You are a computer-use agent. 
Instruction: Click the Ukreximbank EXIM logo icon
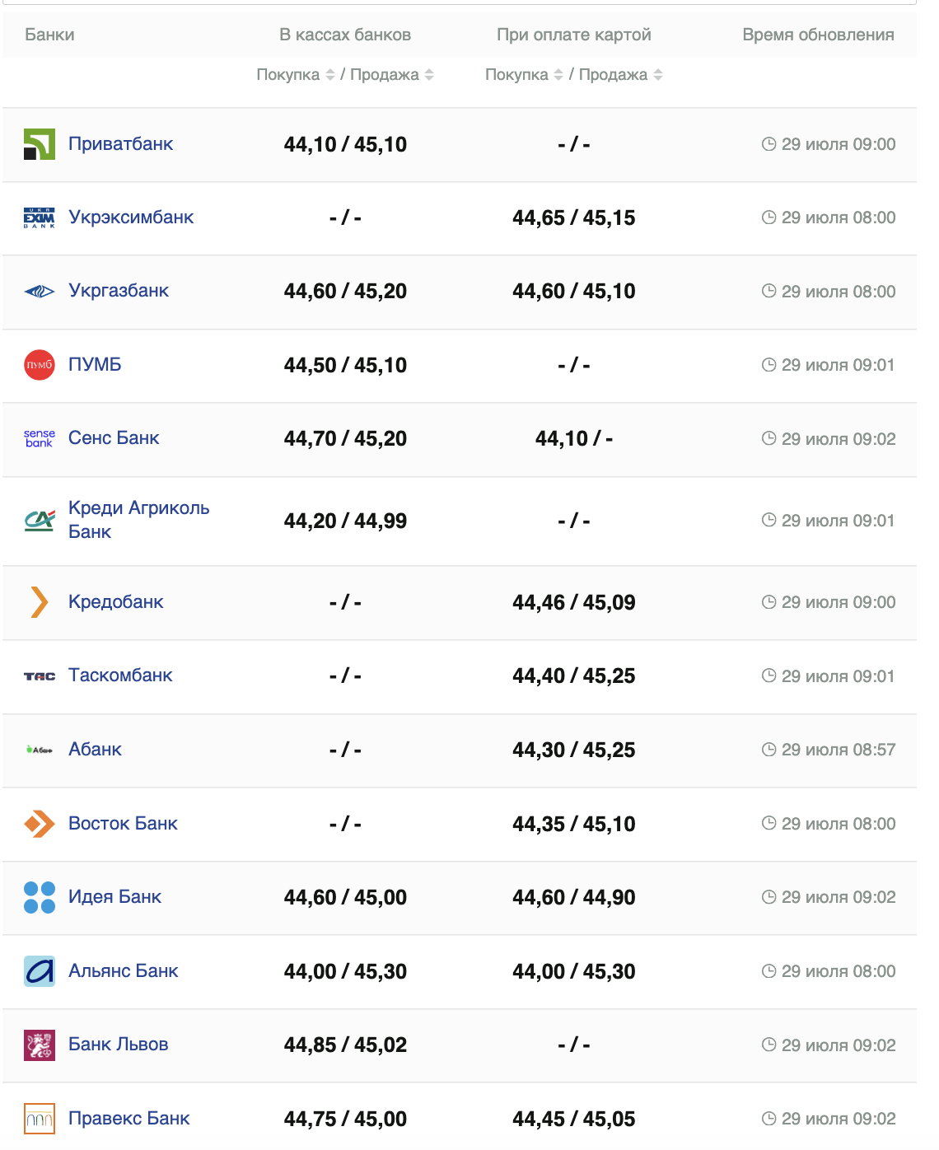40,217
